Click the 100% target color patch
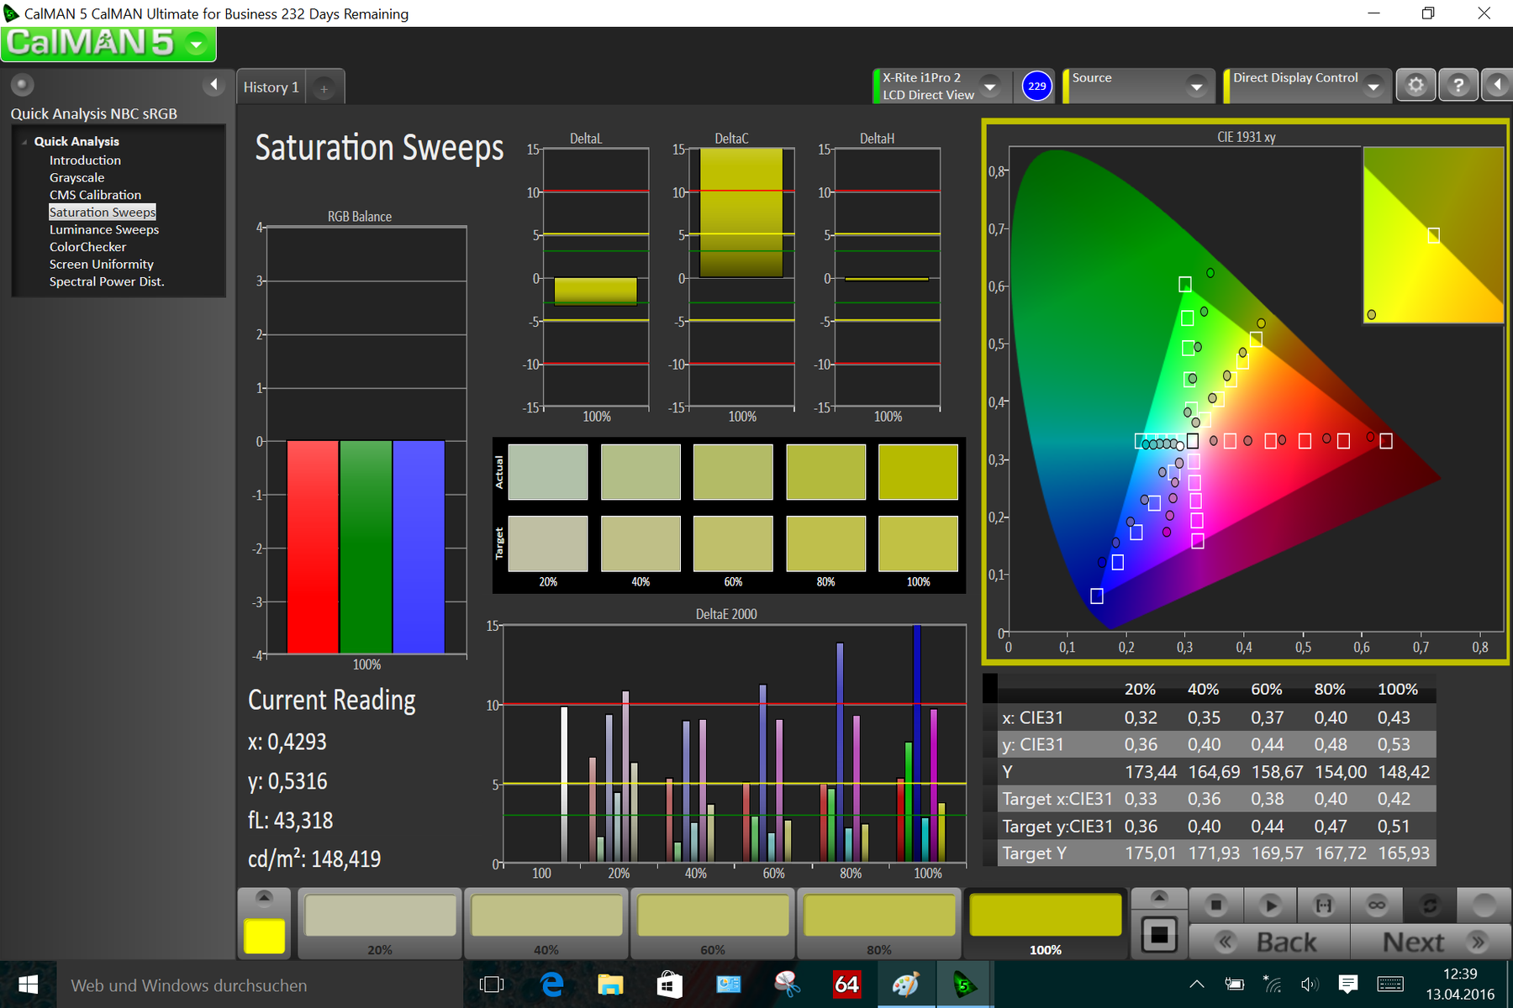 [x=918, y=543]
